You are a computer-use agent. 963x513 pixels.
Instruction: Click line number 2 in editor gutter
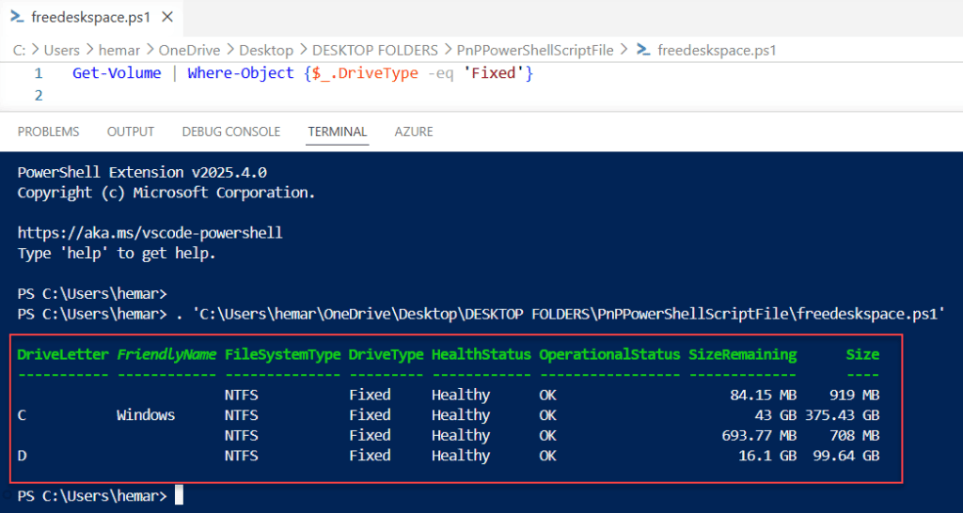38,96
